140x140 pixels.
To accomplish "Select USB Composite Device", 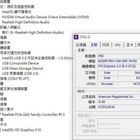I will [x=20, y=63].
